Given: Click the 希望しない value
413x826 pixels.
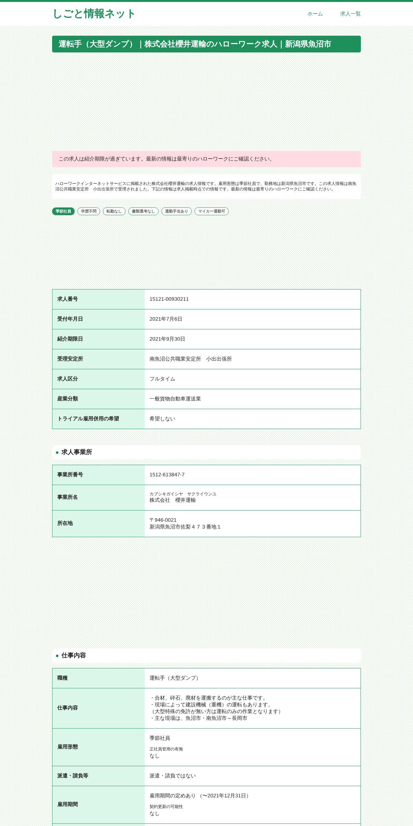Looking at the screenshot, I should point(162,419).
